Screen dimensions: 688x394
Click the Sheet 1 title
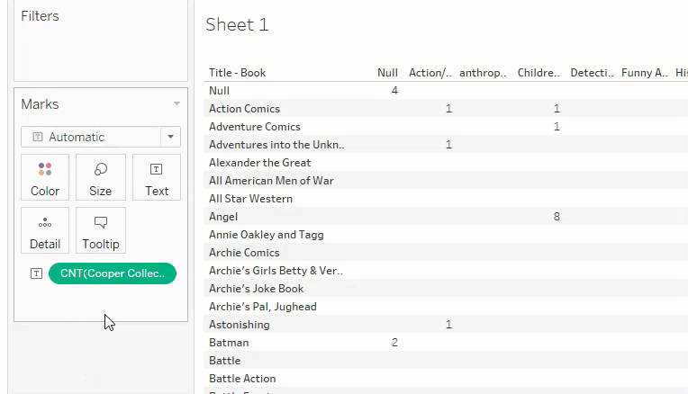click(237, 25)
